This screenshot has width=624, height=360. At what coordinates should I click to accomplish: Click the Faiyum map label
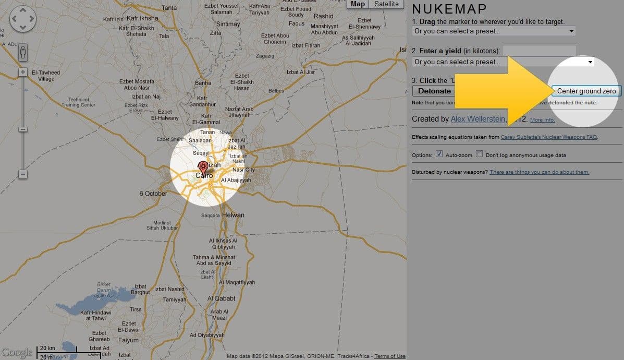tap(128, 340)
